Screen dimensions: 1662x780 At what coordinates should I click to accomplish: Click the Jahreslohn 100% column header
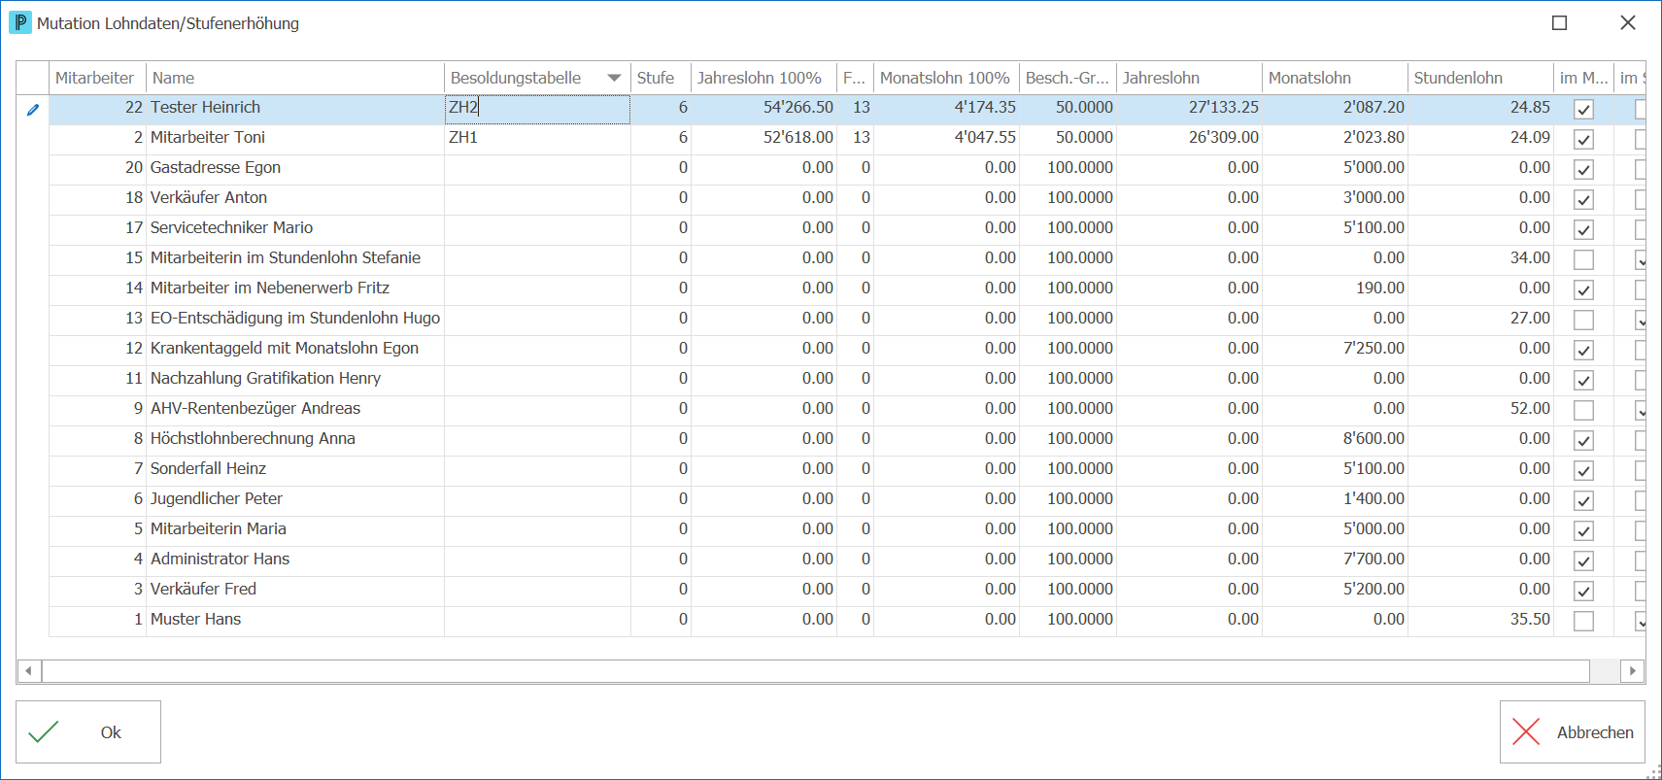pyautogui.click(x=763, y=78)
